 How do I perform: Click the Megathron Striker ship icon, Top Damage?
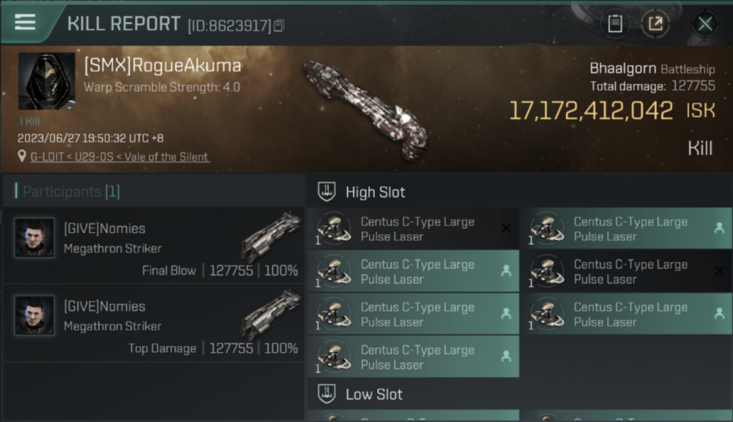pos(271,314)
